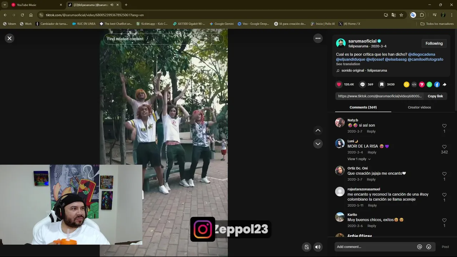Viewport: 457px width, 257px height.
Task: Expand View 1 reply under Luni's comment
Action: (x=359, y=159)
